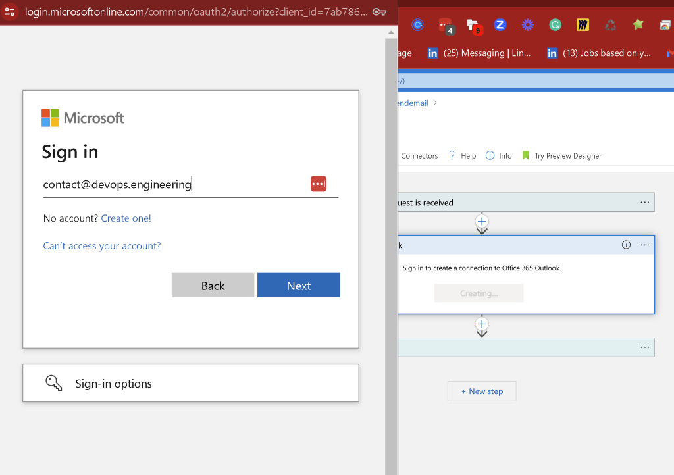
Task: Open Sign-in options
Action: tap(190, 383)
